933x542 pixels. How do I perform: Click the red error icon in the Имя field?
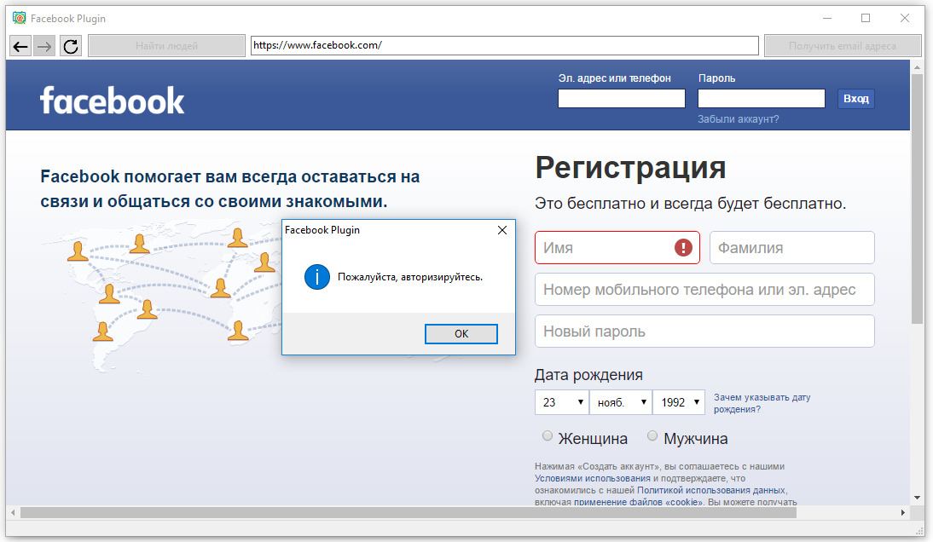(683, 247)
